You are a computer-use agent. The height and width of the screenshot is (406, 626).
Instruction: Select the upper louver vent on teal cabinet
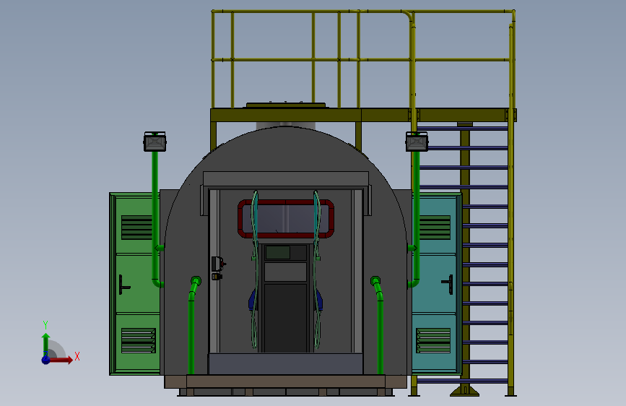point(435,228)
